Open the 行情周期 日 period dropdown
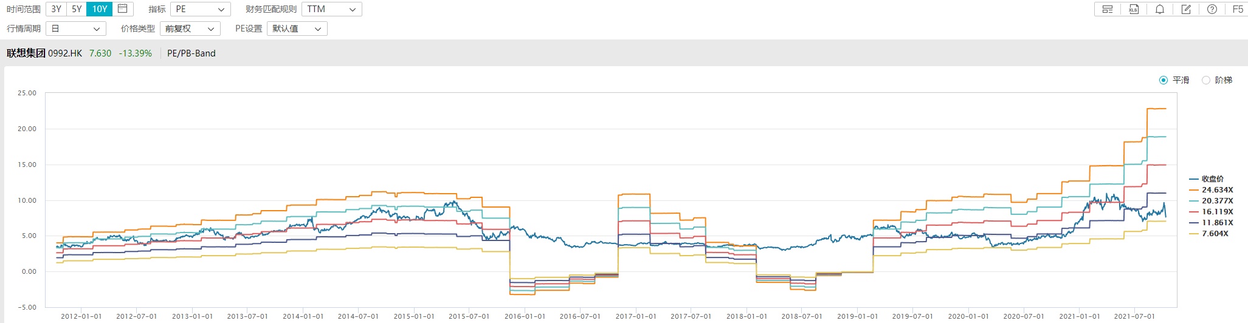The image size is (1248, 323). [x=76, y=29]
